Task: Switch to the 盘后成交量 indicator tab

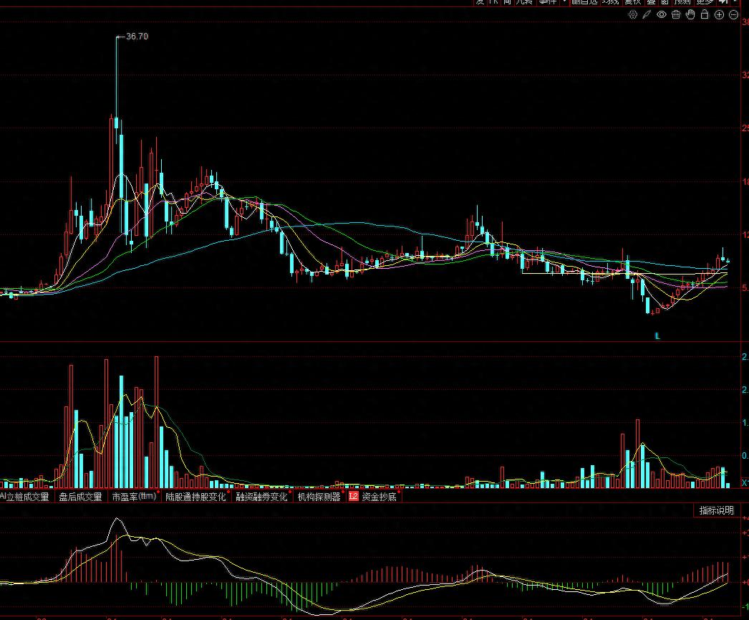Action: tap(80, 497)
